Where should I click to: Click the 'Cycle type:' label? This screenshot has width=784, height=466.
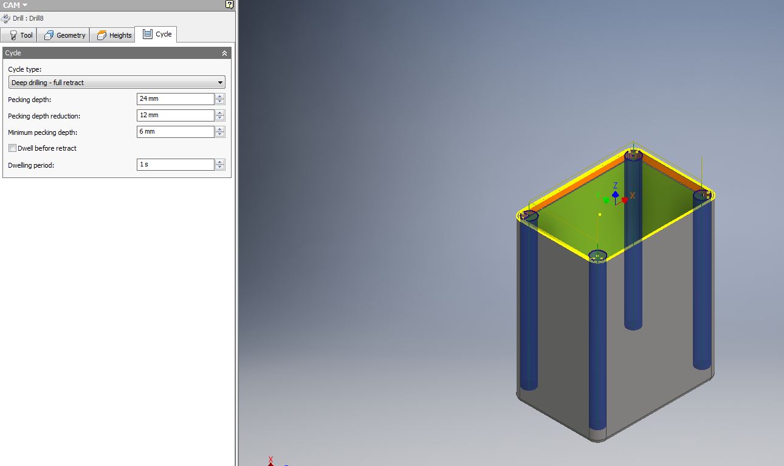[x=24, y=69]
